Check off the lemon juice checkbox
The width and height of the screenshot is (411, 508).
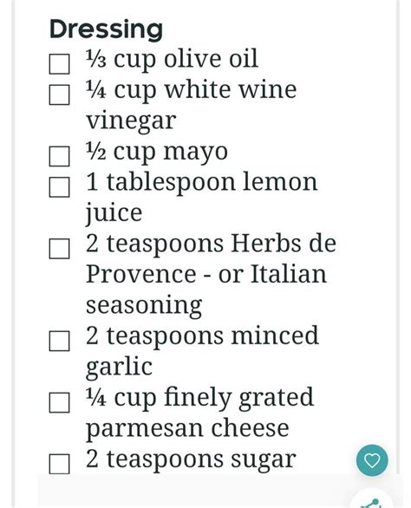tap(59, 187)
